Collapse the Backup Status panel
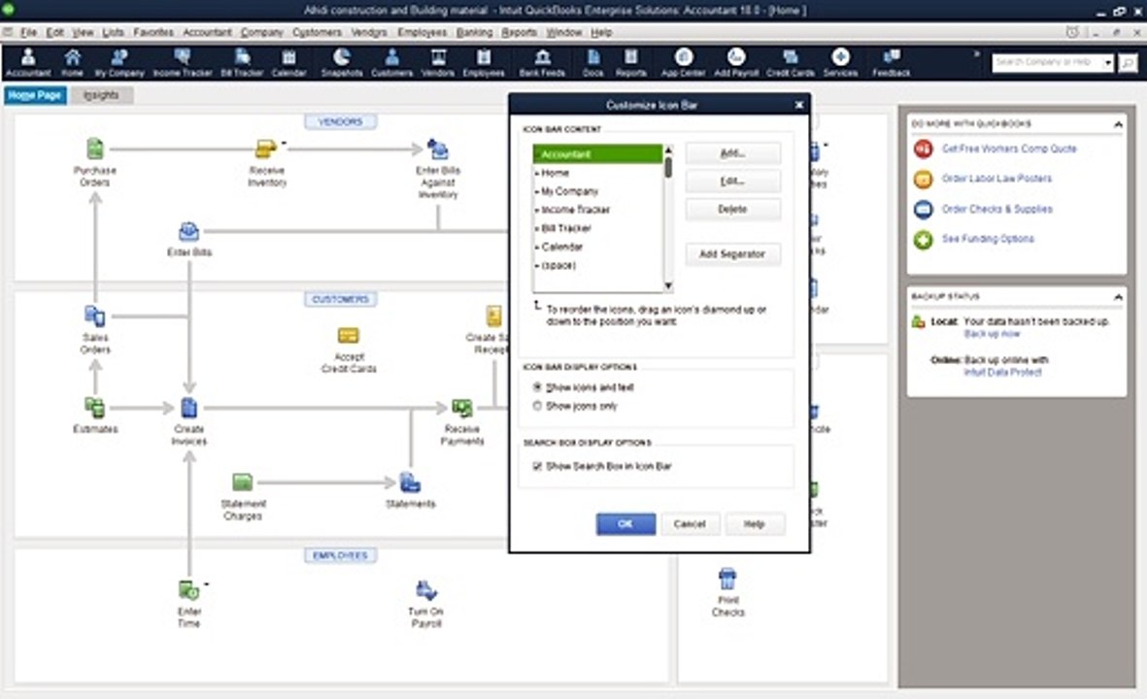The width and height of the screenshot is (1147, 699). [x=1118, y=297]
